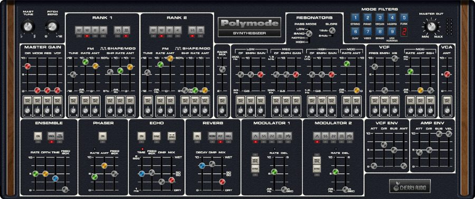The height and width of the screenshot is (199, 475).
Task: Select Modulator 2 ramp-up sawtooth waveform
Action: point(325,136)
